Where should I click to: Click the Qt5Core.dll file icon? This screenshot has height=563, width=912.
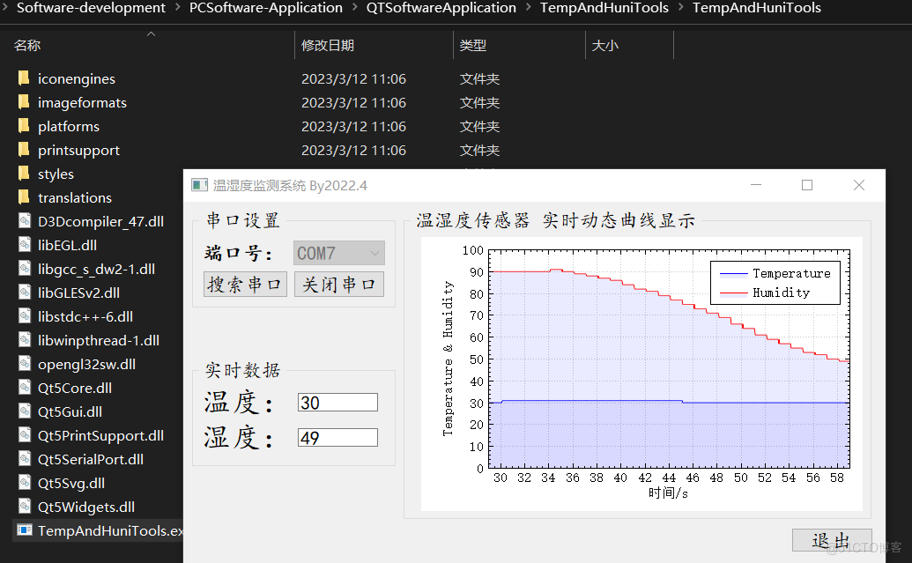24,388
